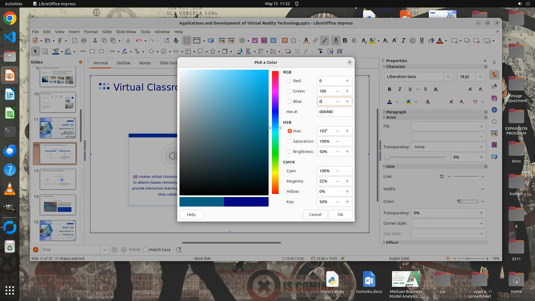The image size is (535, 301).
Task: Click Cancel in Pick a Color dialog
Action: click(x=315, y=215)
